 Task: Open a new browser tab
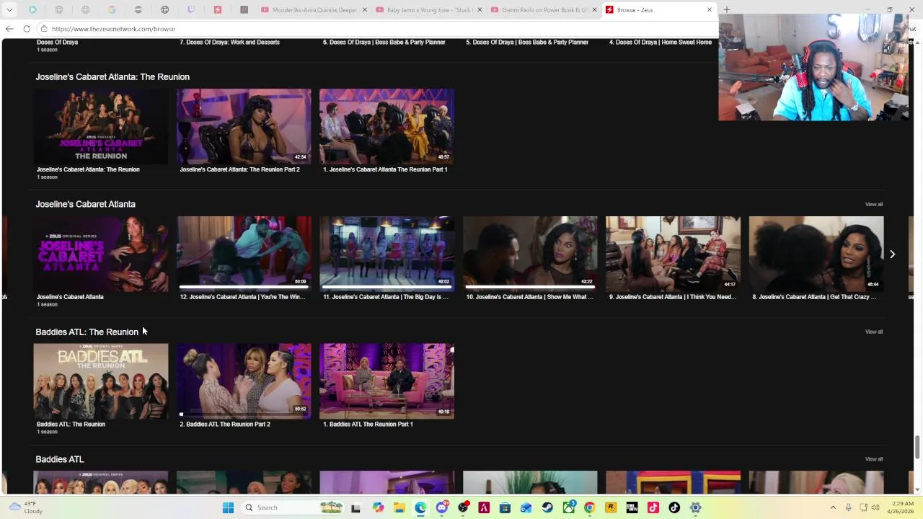[x=727, y=10]
